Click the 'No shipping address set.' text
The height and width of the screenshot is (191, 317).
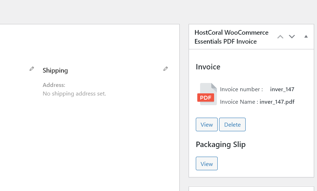point(74,94)
